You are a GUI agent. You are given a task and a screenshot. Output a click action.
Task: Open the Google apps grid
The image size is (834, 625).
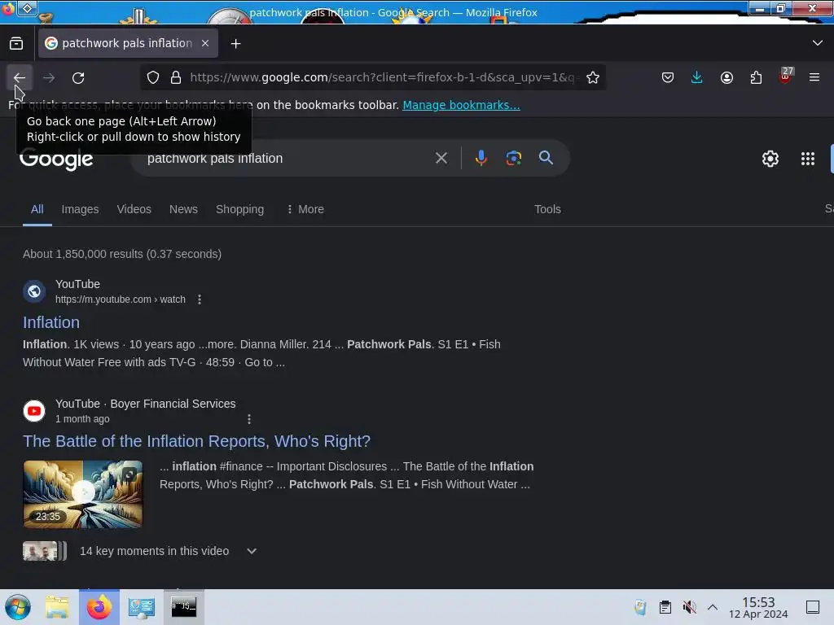click(807, 159)
